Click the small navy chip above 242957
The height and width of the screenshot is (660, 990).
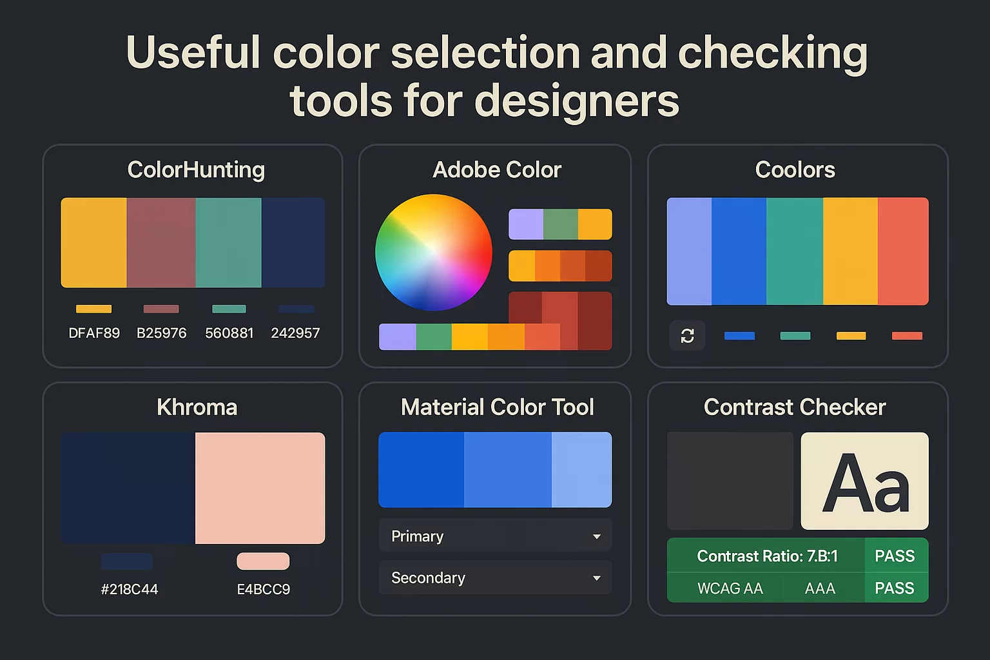pos(296,309)
